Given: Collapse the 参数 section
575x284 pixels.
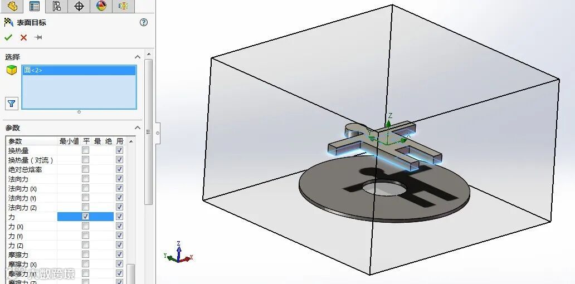Looking at the screenshot, I should 138,128.
